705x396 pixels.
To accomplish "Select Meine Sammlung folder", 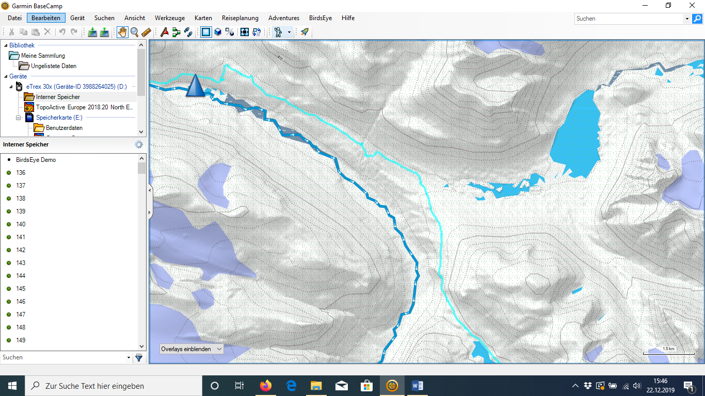I will coord(43,56).
